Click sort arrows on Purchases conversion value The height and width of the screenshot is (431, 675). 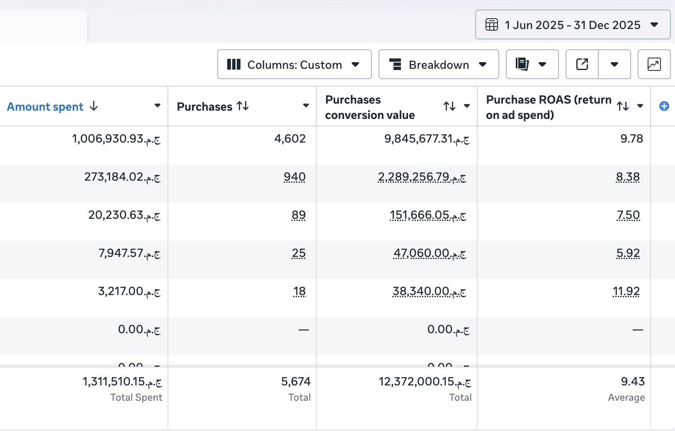click(449, 107)
